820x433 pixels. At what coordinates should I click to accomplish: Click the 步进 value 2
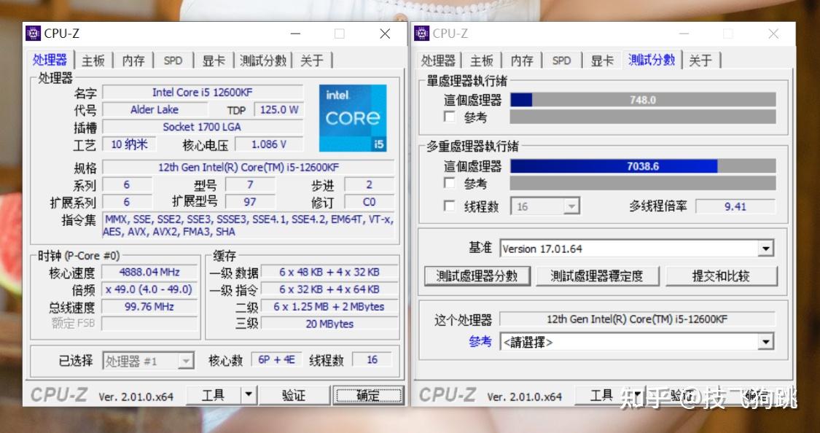(x=370, y=184)
